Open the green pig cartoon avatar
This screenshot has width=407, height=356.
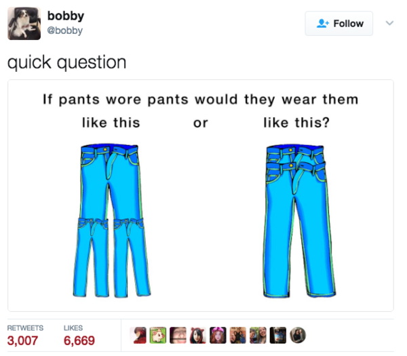tap(158, 335)
